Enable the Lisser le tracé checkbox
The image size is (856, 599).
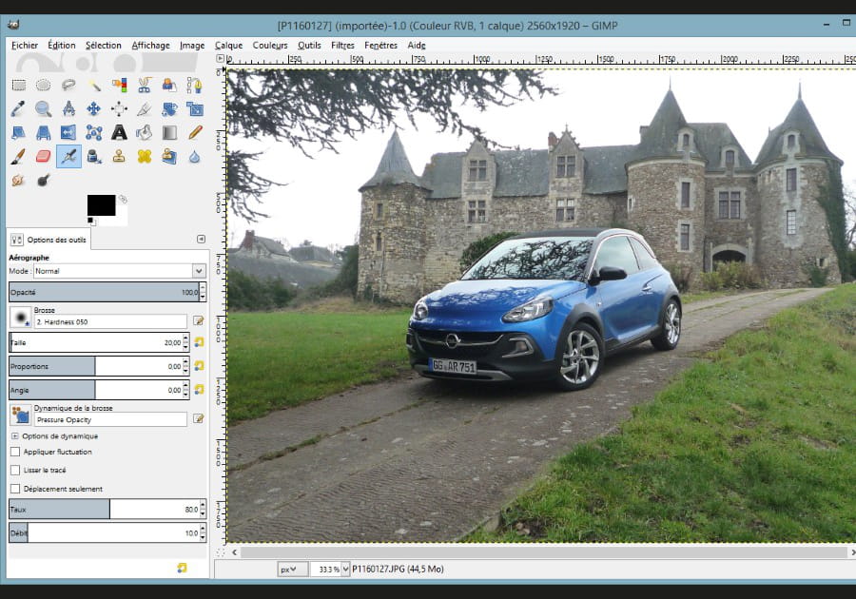pos(15,470)
